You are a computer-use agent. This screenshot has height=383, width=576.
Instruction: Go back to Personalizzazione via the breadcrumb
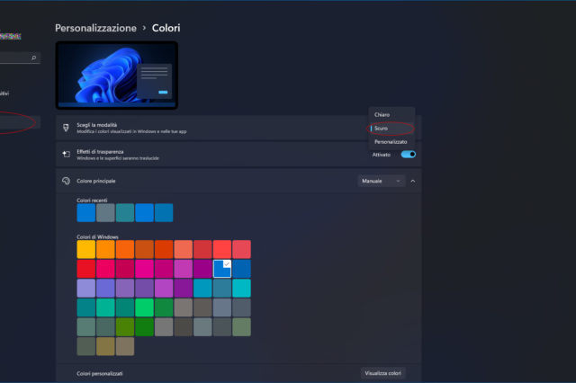click(95, 28)
